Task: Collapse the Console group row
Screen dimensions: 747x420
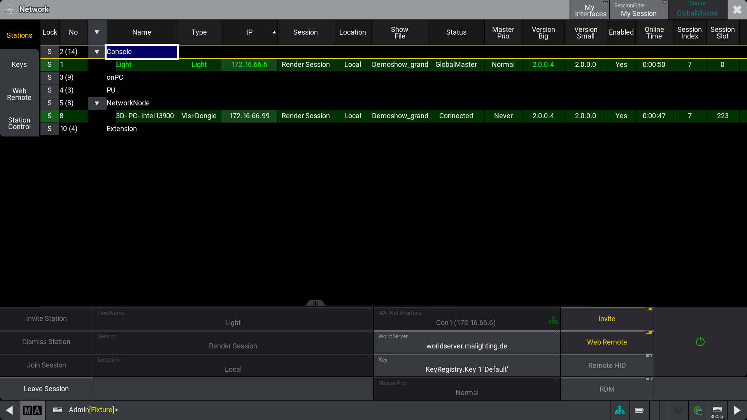Action: (x=97, y=52)
